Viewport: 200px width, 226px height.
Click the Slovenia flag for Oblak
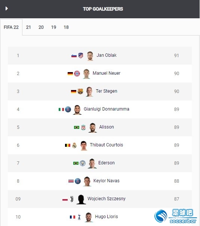(74, 56)
